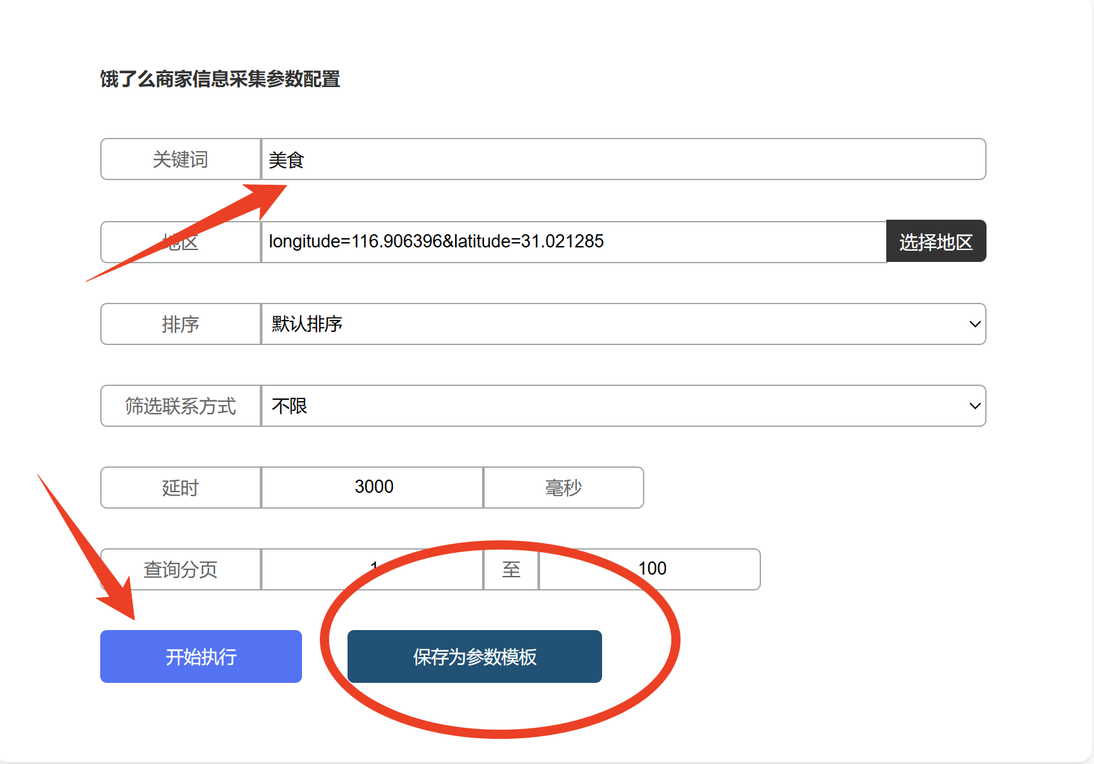This screenshot has height=764, width=1094.
Task: Click the 地区 label box
Action: (x=181, y=242)
